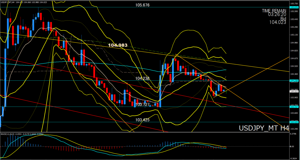Click the large USDJPY_MT H4 symbol label
Screen dimensions: 300x160
264,128
